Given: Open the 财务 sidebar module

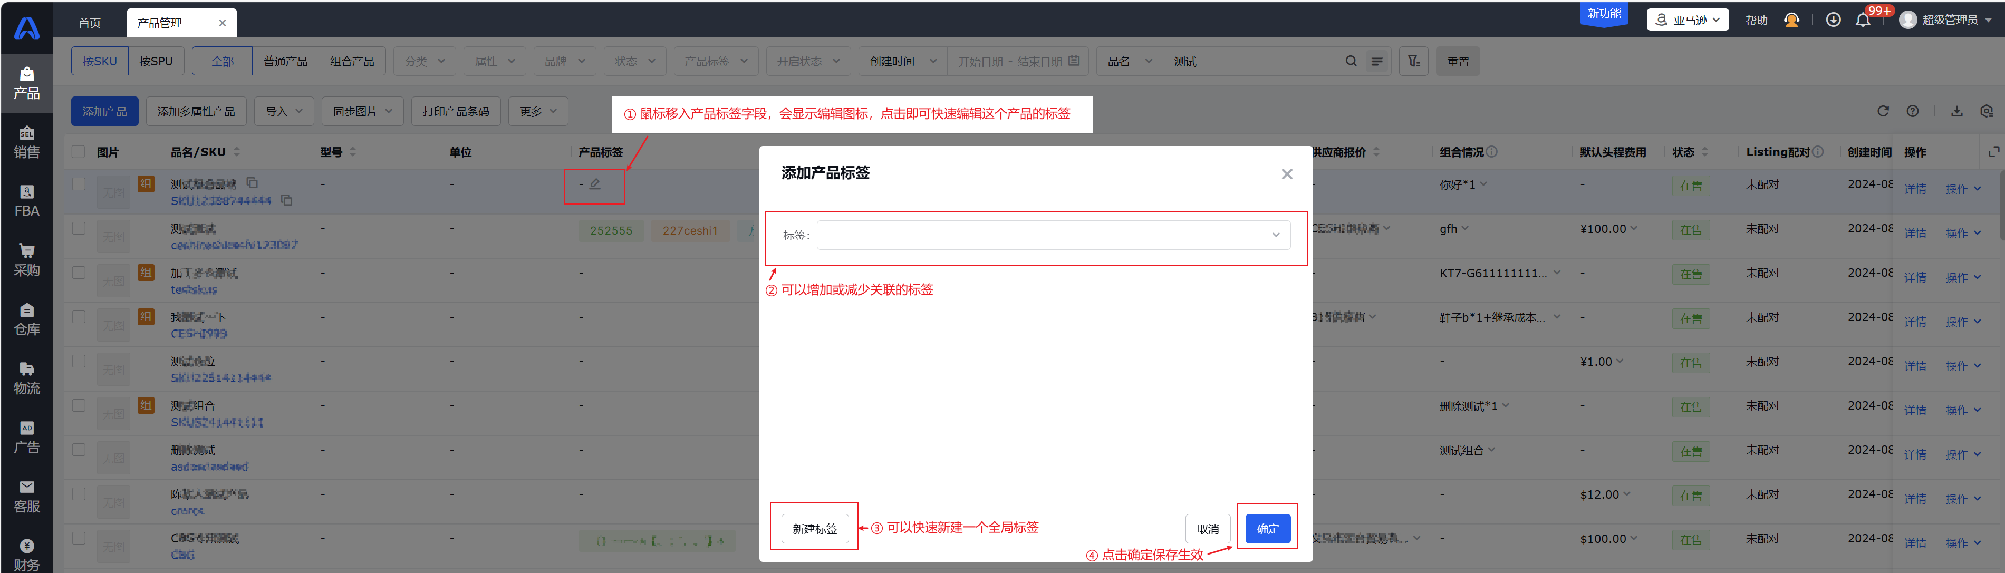Looking at the screenshot, I should [26, 555].
